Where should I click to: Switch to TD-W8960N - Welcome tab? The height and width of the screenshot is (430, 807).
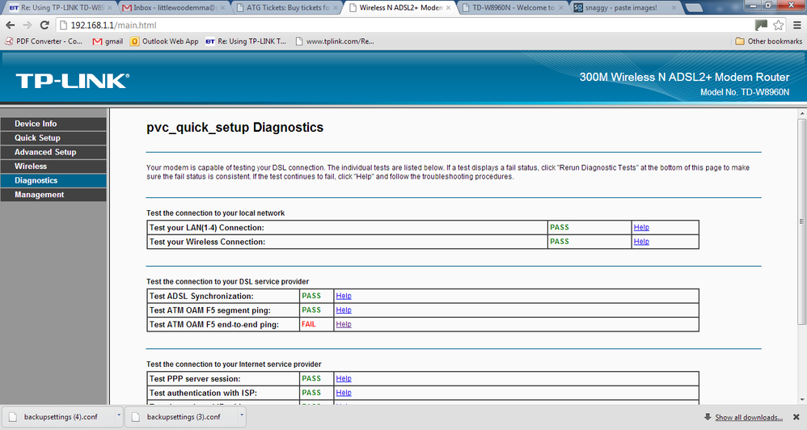point(513,8)
